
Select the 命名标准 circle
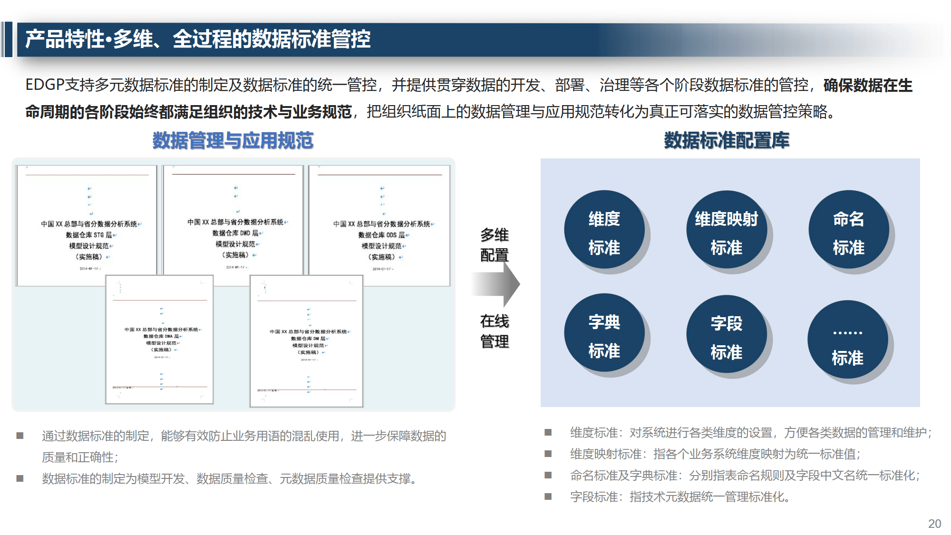point(848,230)
